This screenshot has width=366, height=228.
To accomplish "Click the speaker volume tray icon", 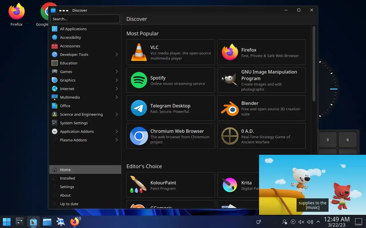I will pos(310,222).
